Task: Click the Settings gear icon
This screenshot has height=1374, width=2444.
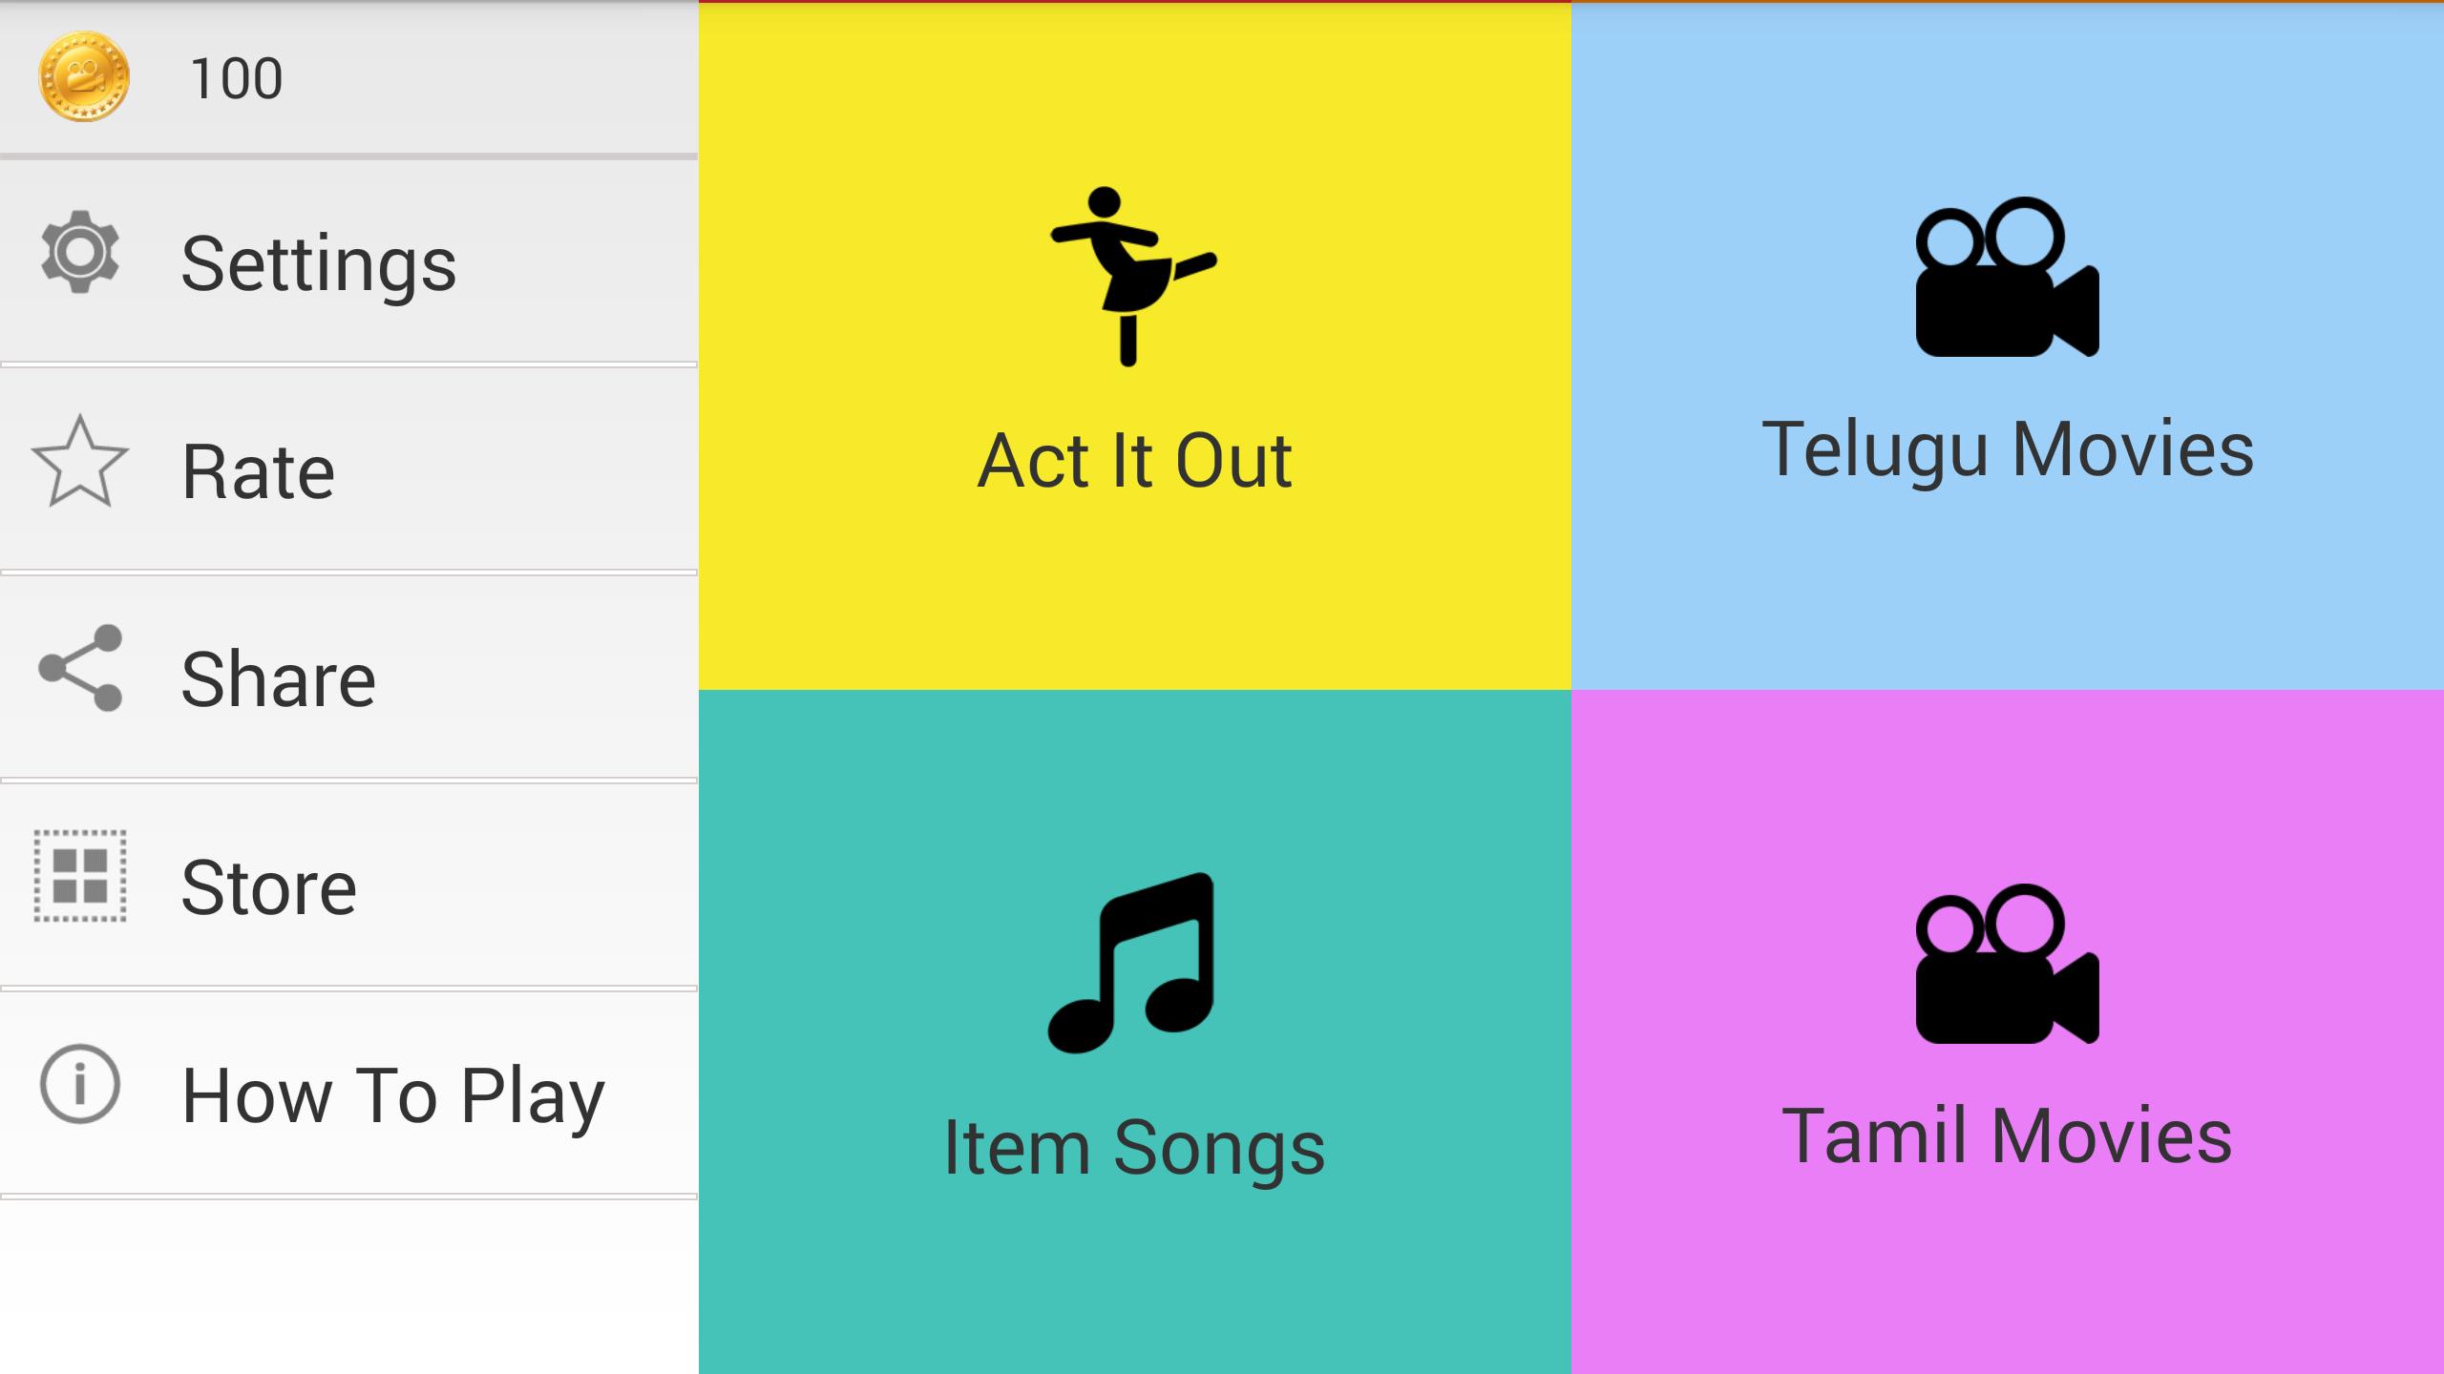Action: pos(80,252)
